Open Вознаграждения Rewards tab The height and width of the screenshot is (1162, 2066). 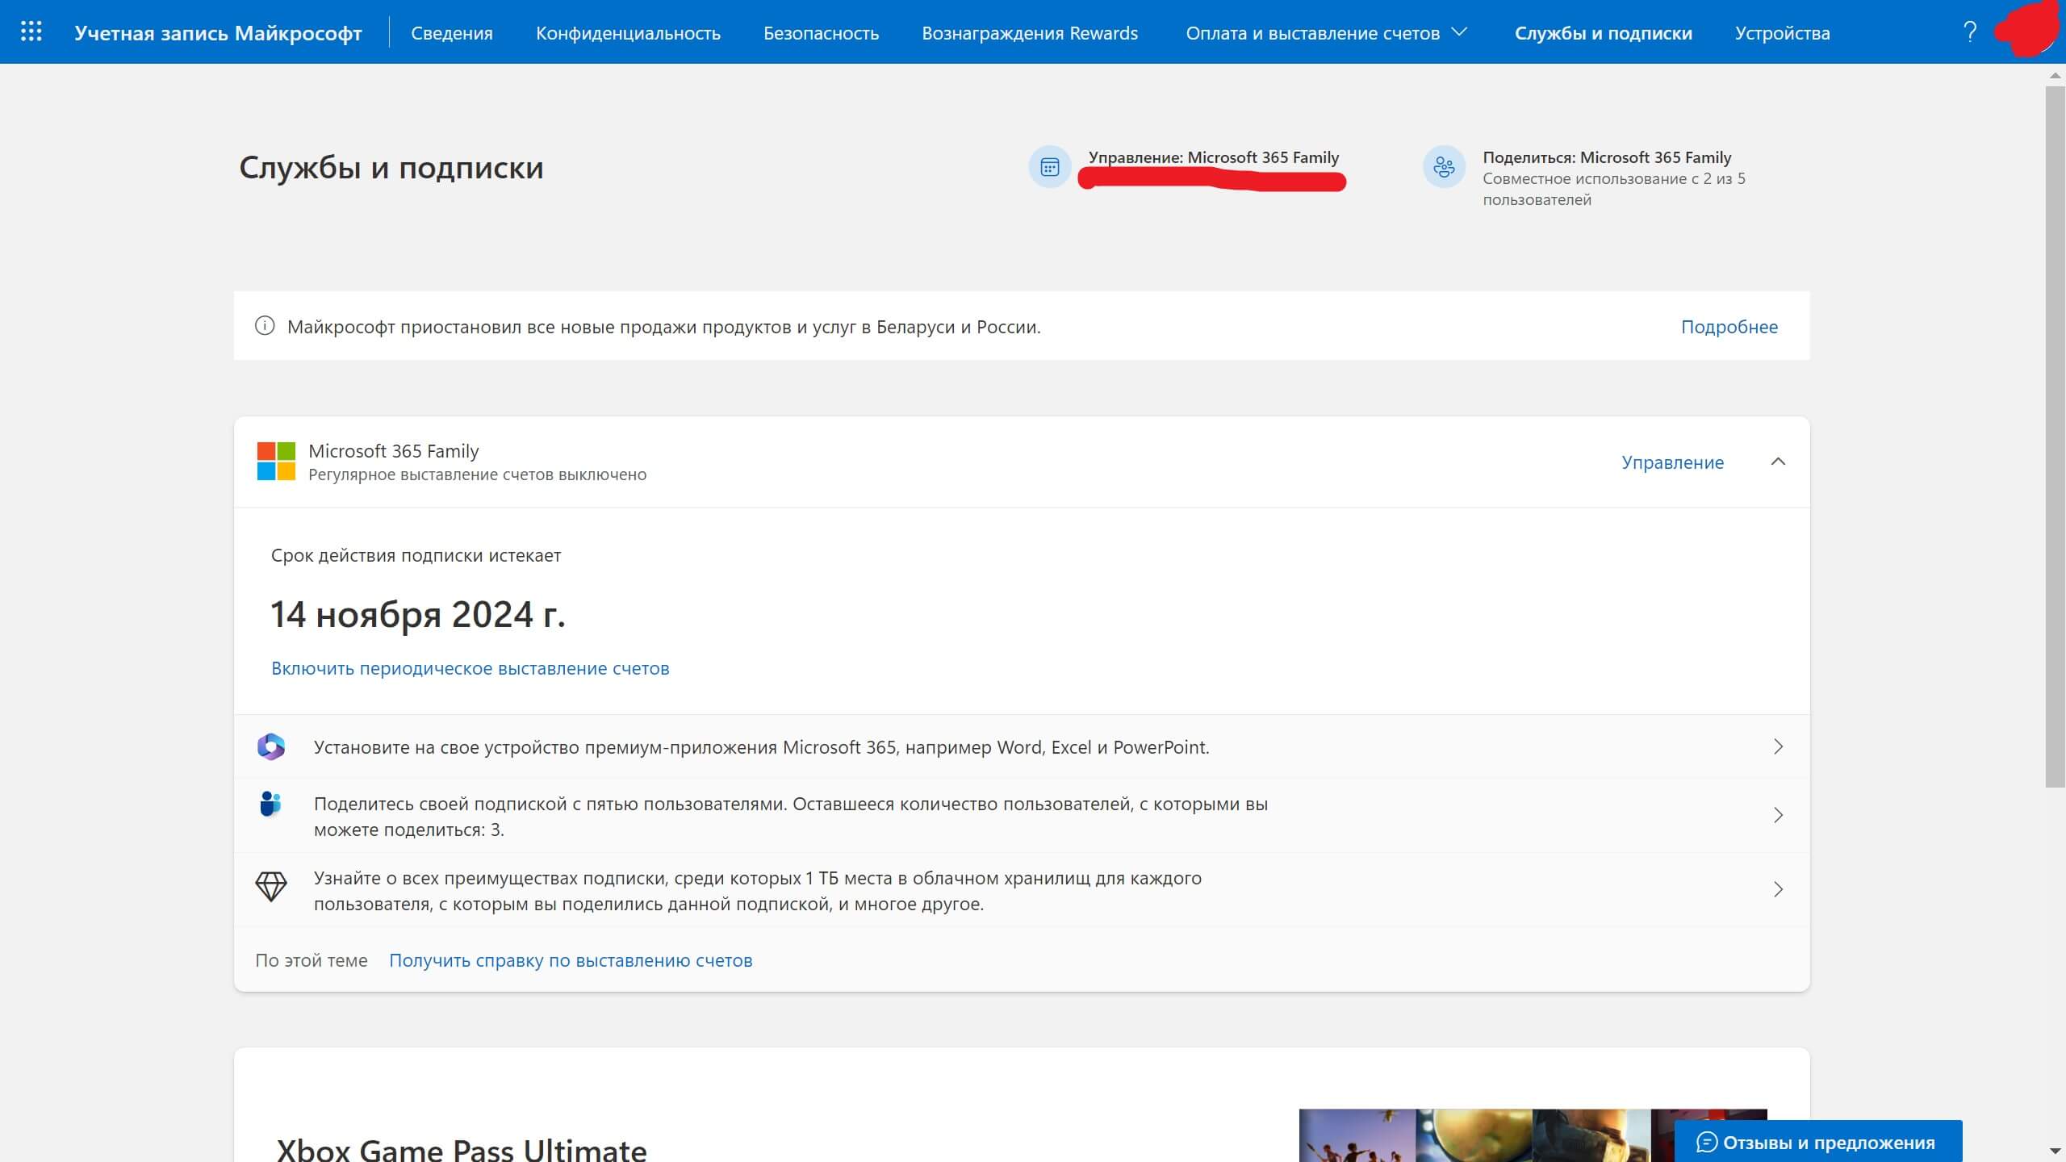pos(1030,33)
